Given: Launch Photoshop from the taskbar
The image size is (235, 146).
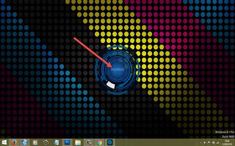Looking at the screenshot, I should [x=67, y=142].
